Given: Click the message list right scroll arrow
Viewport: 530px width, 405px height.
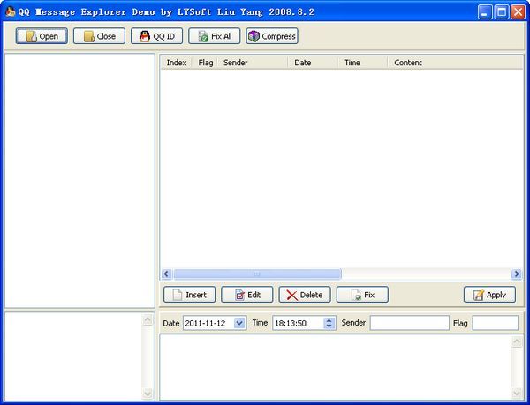Looking at the screenshot, I should click(517, 274).
